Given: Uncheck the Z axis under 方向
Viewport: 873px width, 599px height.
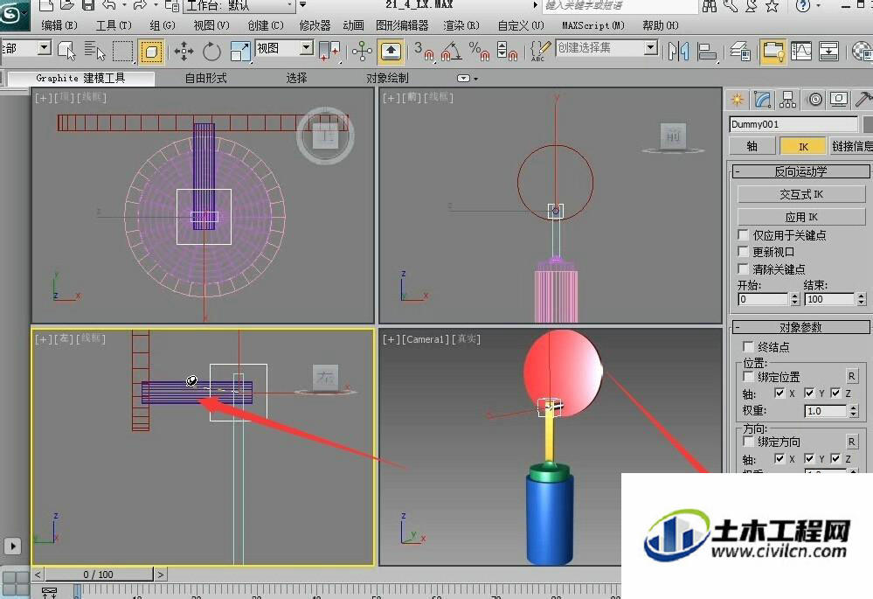Looking at the screenshot, I should click(x=835, y=458).
